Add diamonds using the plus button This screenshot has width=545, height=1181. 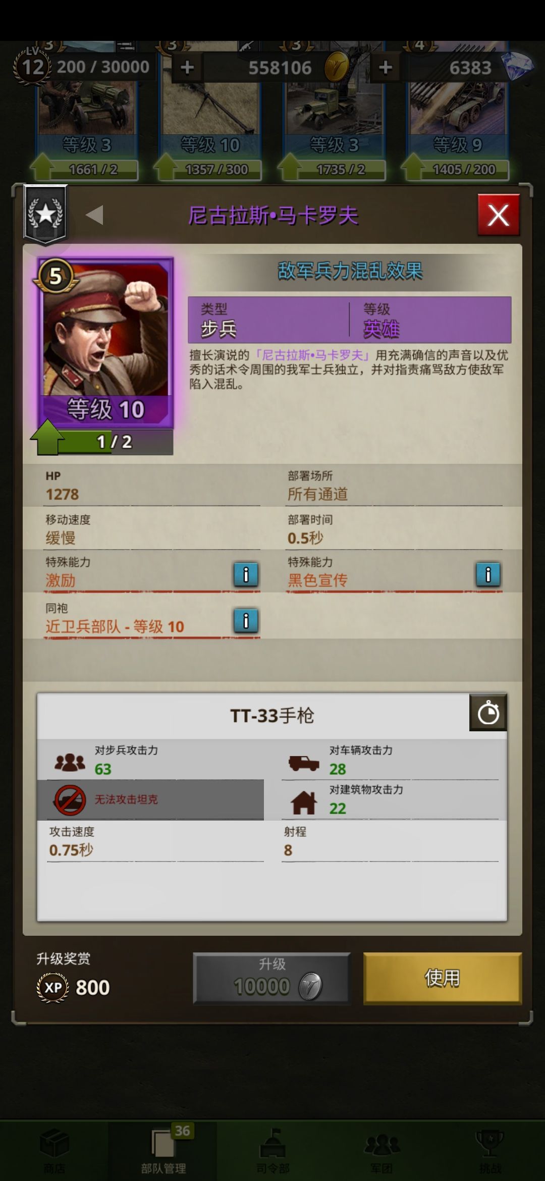click(386, 67)
